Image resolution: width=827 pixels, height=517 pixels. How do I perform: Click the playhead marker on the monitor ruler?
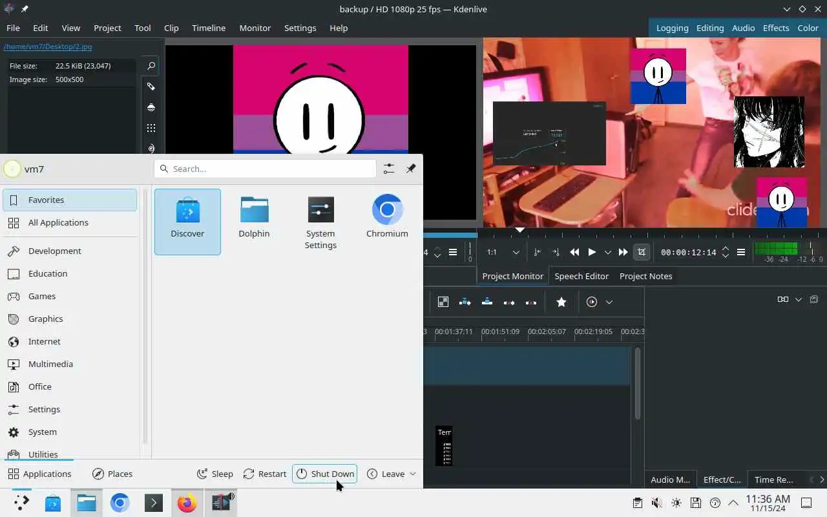(519, 229)
